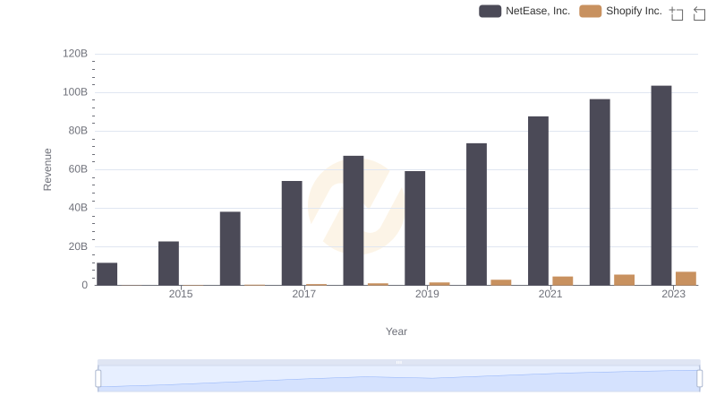Click the 2023 x-axis label
Screen dimensions: 716x413
point(674,294)
